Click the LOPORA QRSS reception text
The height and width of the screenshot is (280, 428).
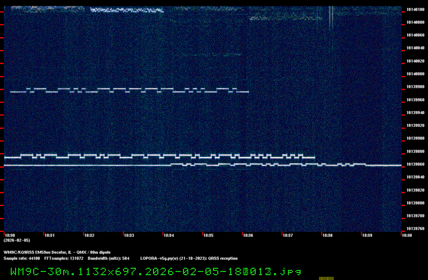[189, 258]
